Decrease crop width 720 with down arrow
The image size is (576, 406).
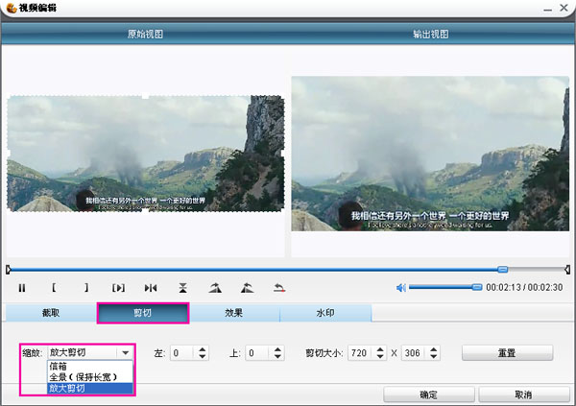pos(380,357)
